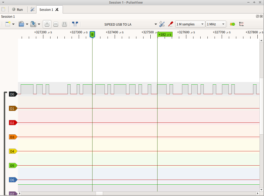Select the D3 channel label
Screen dimensions: 264x196
coord(13,137)
